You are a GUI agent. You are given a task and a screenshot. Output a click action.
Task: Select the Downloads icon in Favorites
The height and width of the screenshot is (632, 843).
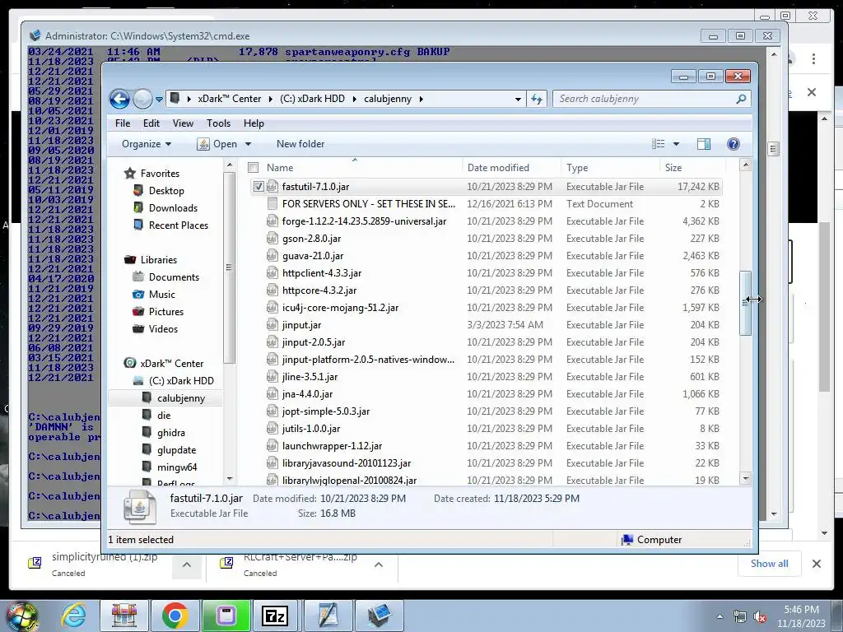coord(138,208)
